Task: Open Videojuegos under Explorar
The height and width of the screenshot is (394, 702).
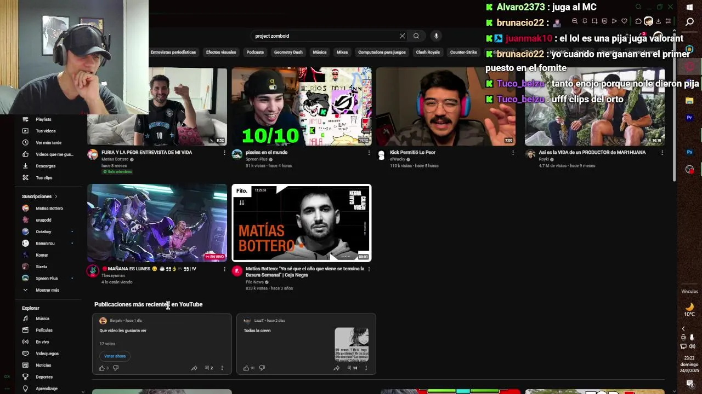Action: pos(47,354)
